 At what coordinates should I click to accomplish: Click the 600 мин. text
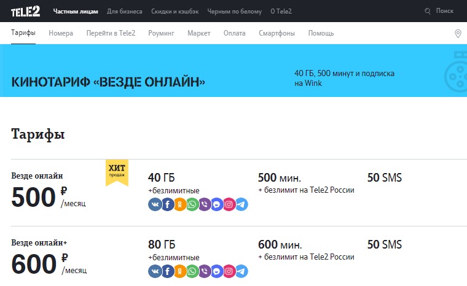click(x=280, y=245)
